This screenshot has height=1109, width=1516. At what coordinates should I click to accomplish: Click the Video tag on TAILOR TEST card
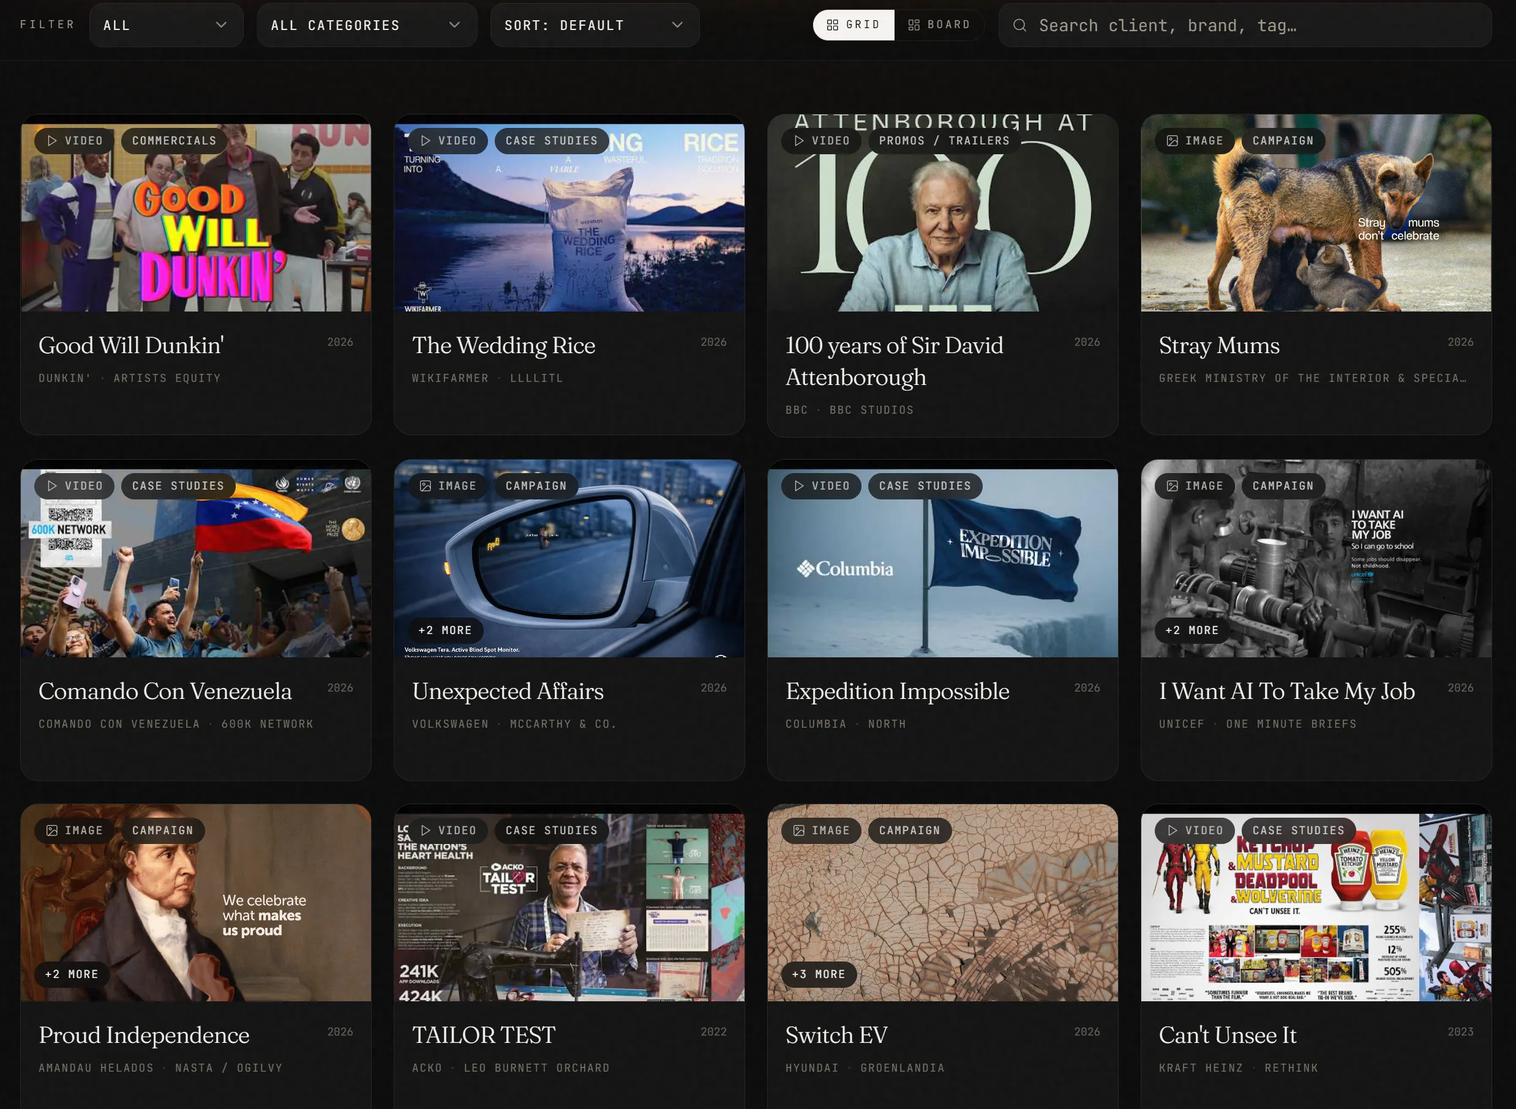click(448, 831)
